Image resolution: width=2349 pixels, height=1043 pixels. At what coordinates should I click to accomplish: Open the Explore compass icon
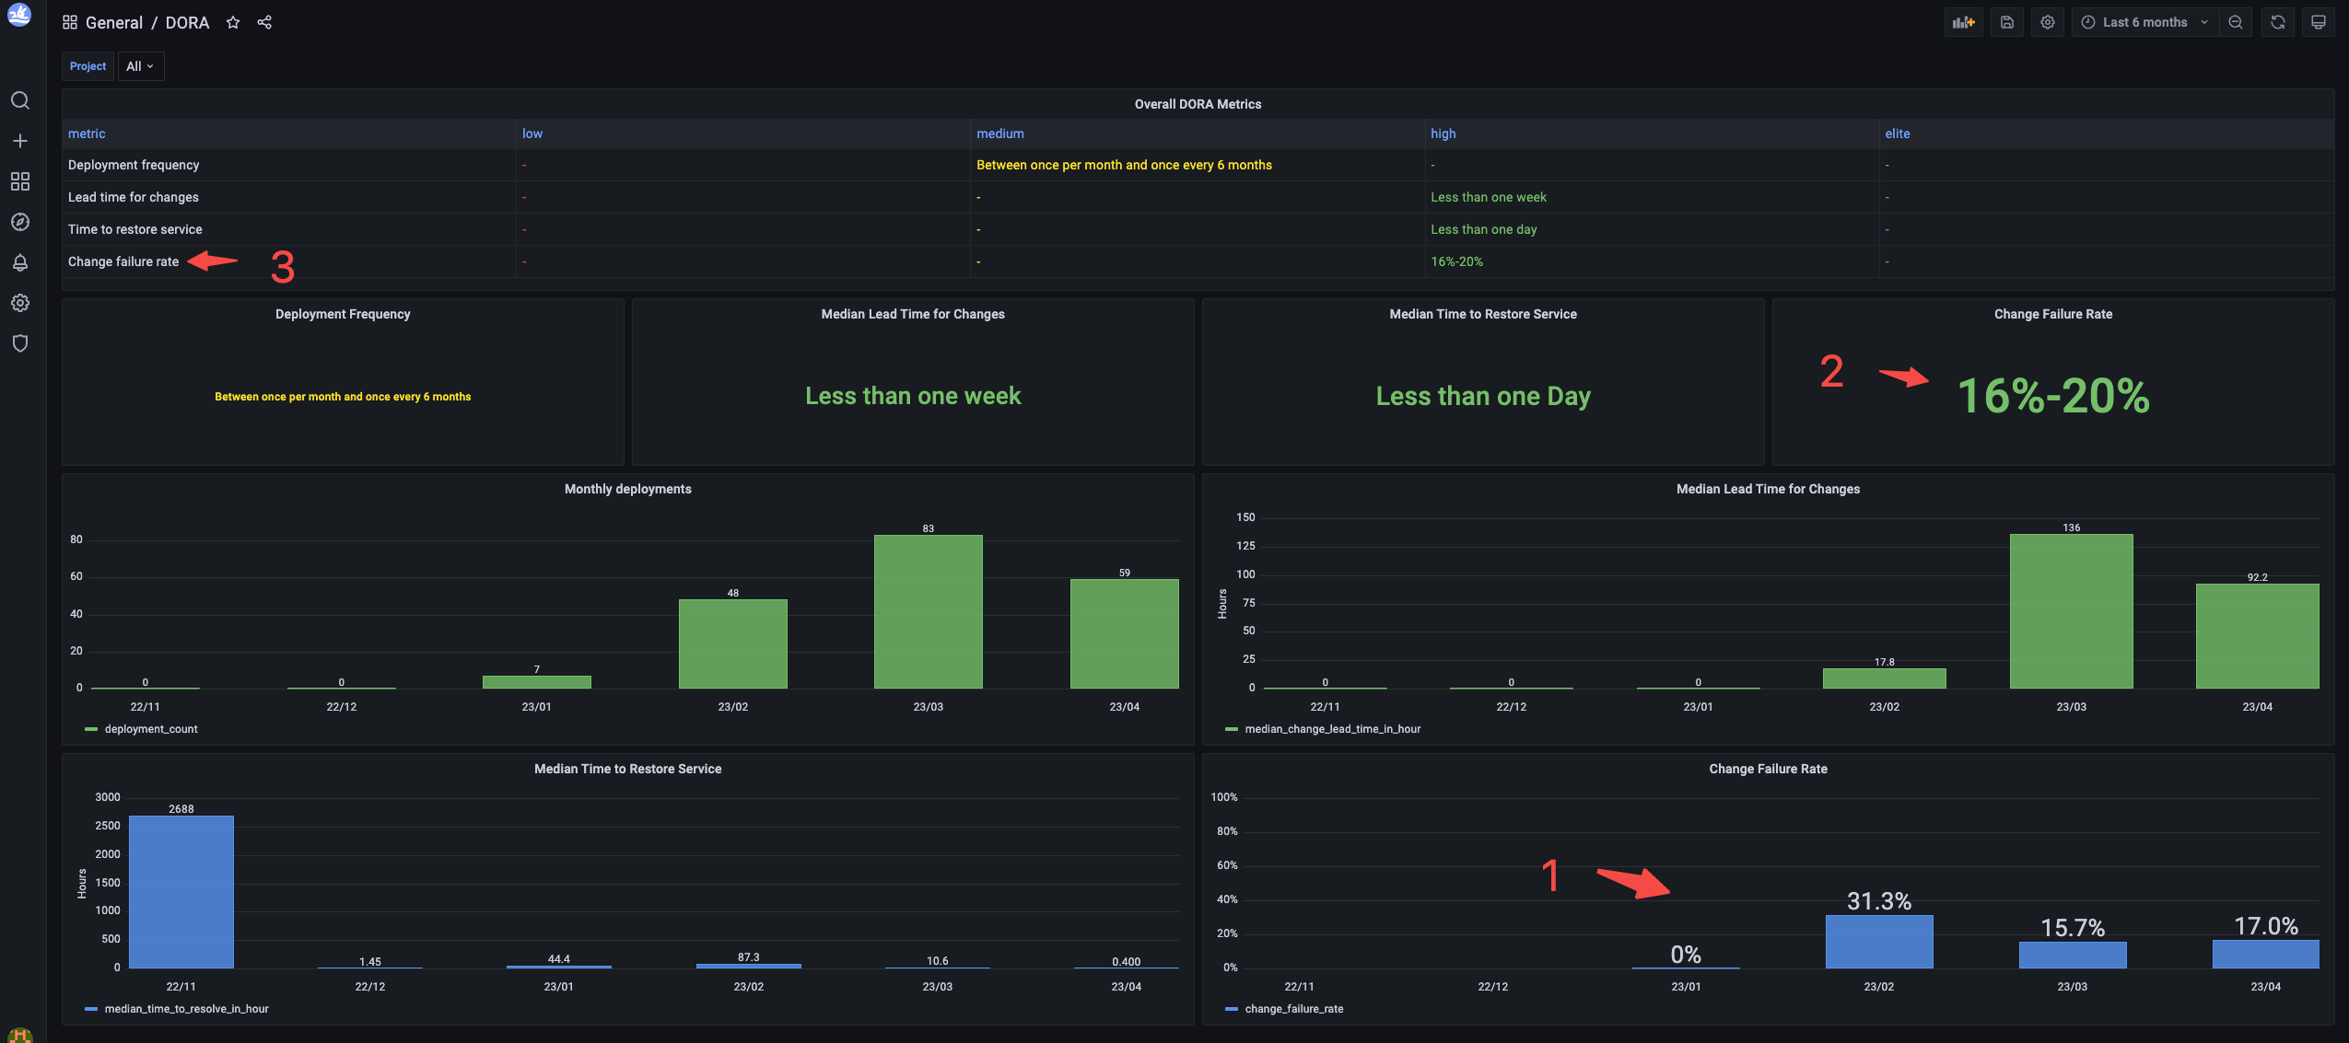coord(20,222)
